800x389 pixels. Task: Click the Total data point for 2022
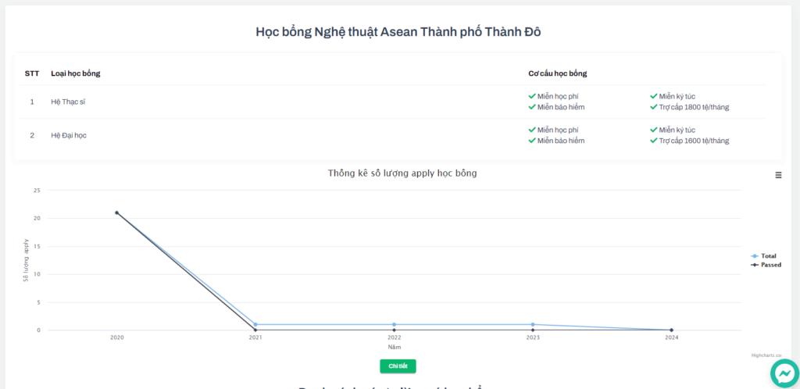[x=395, y=324]
